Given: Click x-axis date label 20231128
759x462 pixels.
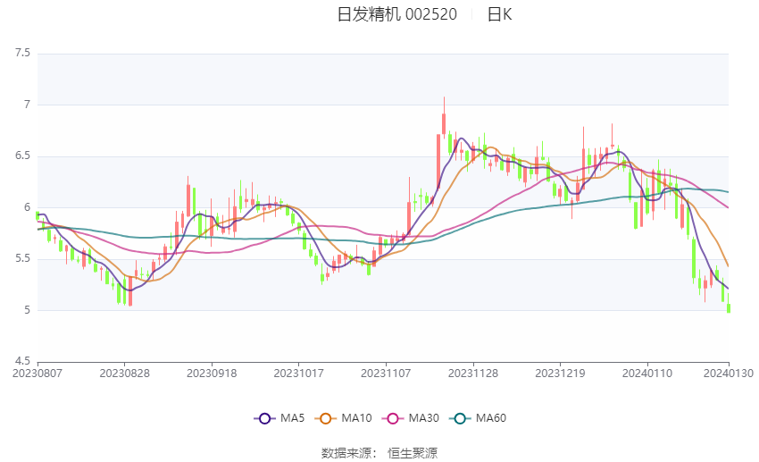Looking at the screenshot, I should [x=473, y=374].
